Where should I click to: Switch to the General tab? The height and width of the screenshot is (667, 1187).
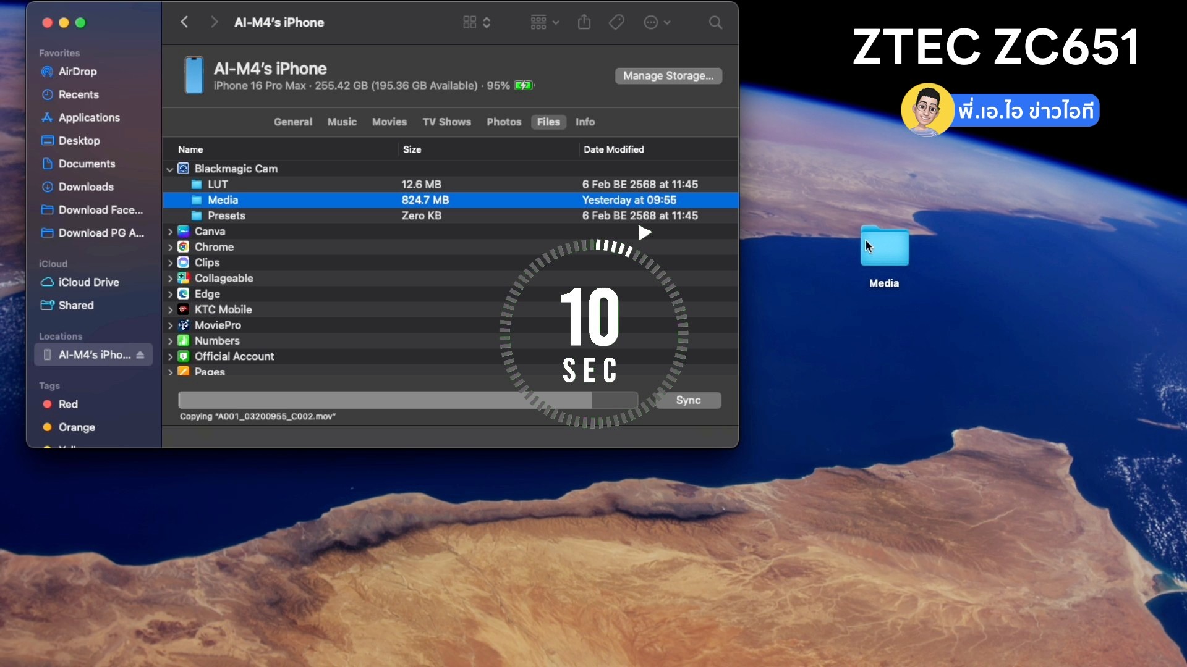click(293, 122)
